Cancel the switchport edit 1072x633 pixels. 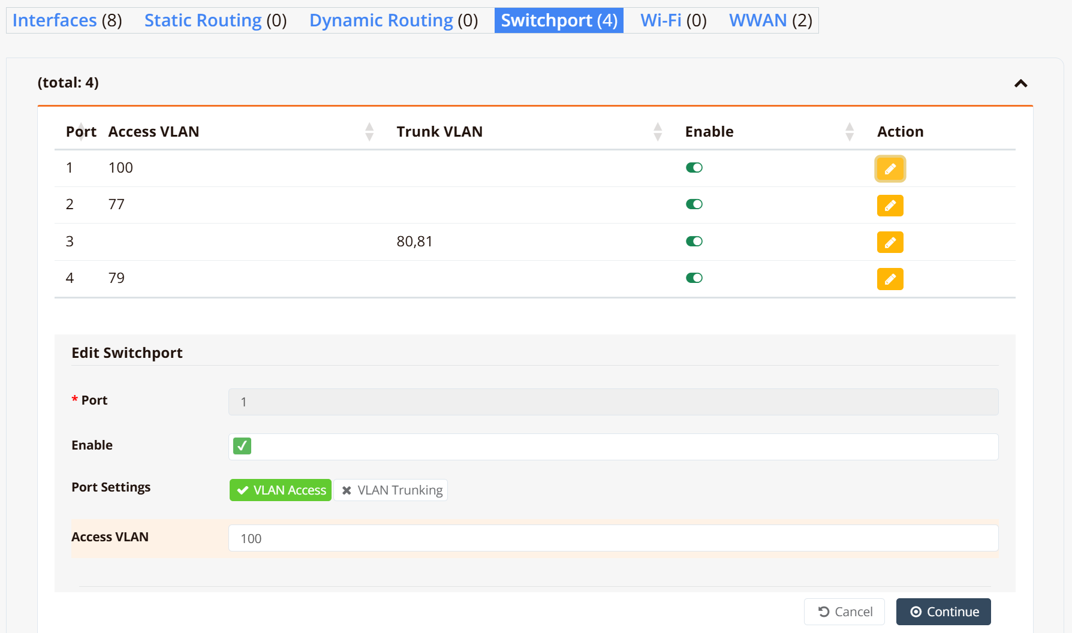pos(844,611)
